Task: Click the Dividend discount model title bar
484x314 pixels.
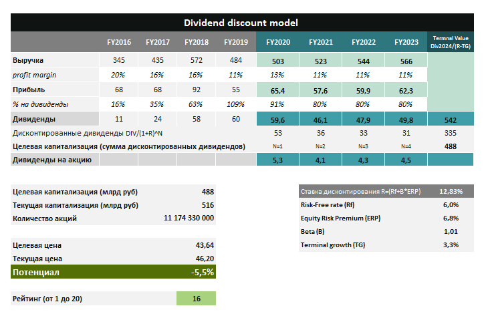Action: [x=241, y=22]
